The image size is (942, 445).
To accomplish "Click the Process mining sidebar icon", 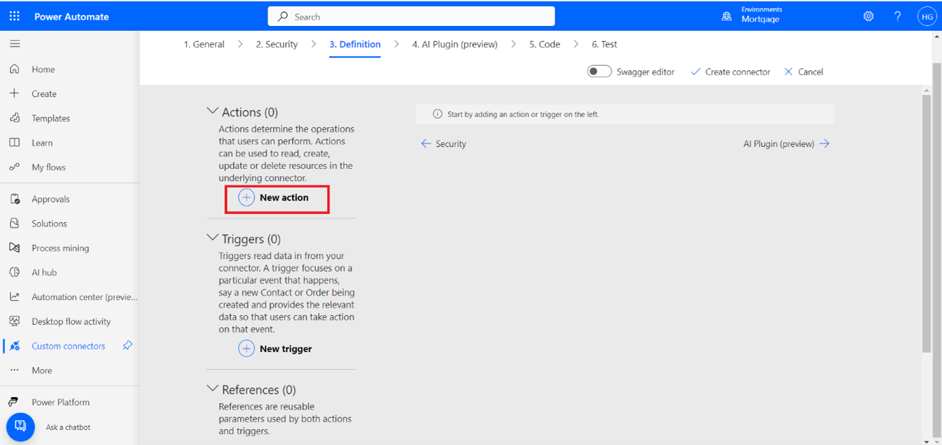I will (x=14, y=248).
